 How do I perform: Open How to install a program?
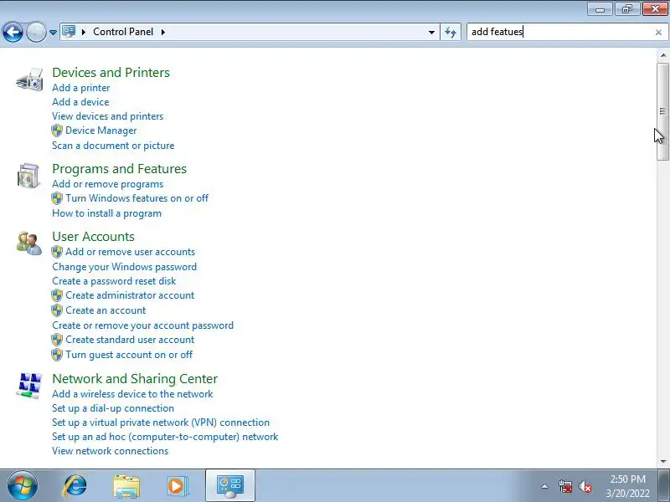[107, 213]
